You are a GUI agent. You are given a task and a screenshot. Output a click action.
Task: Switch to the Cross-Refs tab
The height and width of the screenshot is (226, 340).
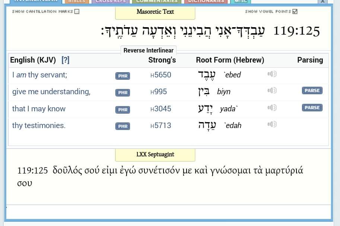(x=110, y=1)
